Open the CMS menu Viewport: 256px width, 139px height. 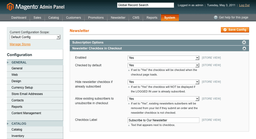pyautogui.click(x=136, y=18)
